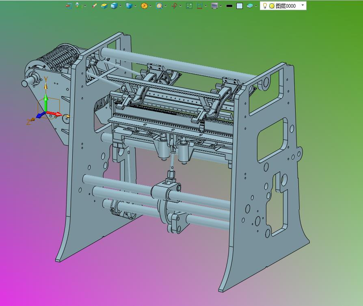Open the 图层0000 layer dropdown

(x=302, y=5)
